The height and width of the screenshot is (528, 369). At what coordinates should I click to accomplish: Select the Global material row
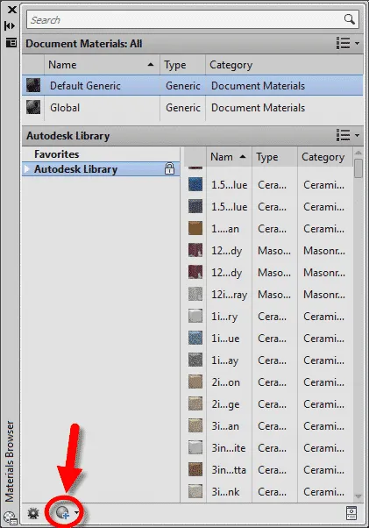click(x=193, y=108)
